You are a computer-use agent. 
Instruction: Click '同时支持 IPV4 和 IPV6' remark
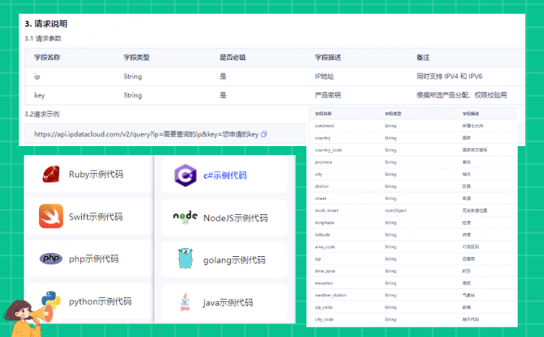450,76
